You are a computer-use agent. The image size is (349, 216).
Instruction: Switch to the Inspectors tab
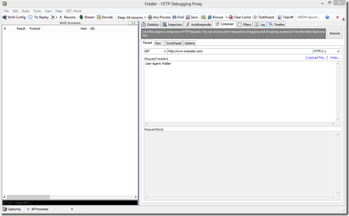tap(172, 25)
